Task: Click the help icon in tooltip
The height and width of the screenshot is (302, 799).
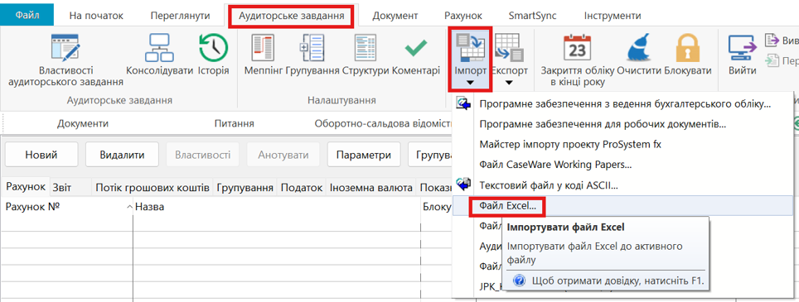Action: pyautogui.click(x=519, y=280)
